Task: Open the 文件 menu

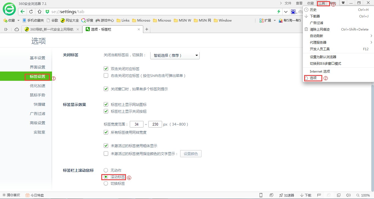Action: [x=288, y=3]
